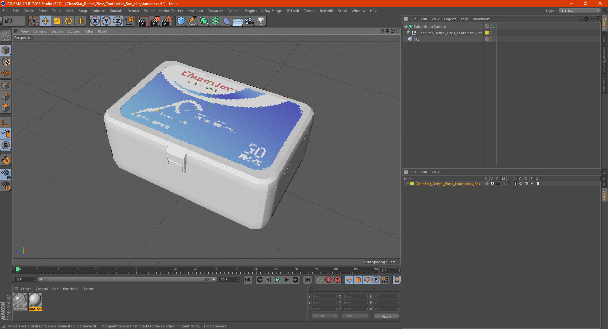Toggle Y axis lock
Viewport: 608px width, 329px height.
coord(106,21)
